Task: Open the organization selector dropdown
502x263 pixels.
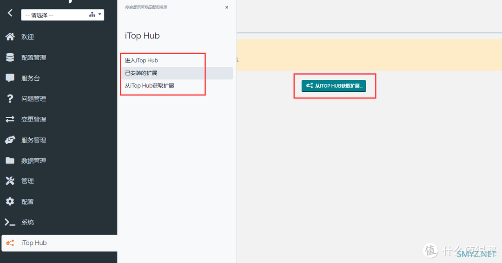Action: click(62, 15)
